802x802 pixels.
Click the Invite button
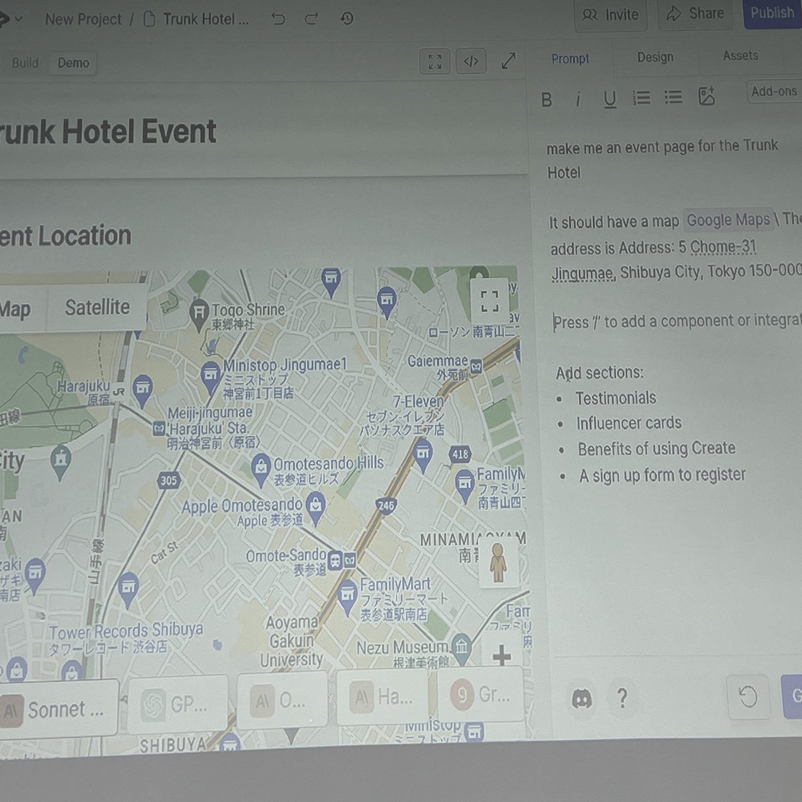(610, 15)
